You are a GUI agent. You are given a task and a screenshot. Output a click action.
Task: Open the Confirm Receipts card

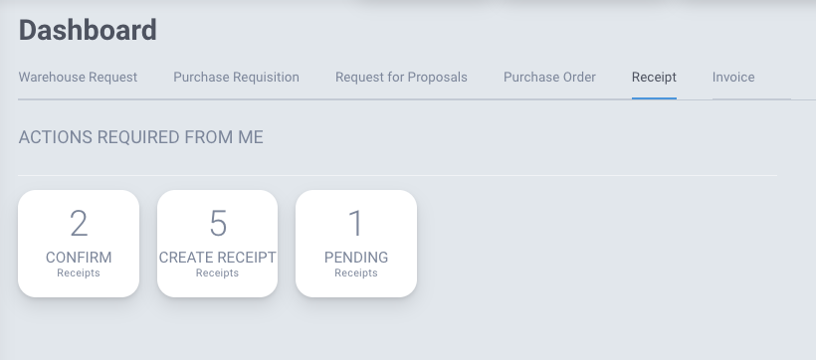pos(79,244)
